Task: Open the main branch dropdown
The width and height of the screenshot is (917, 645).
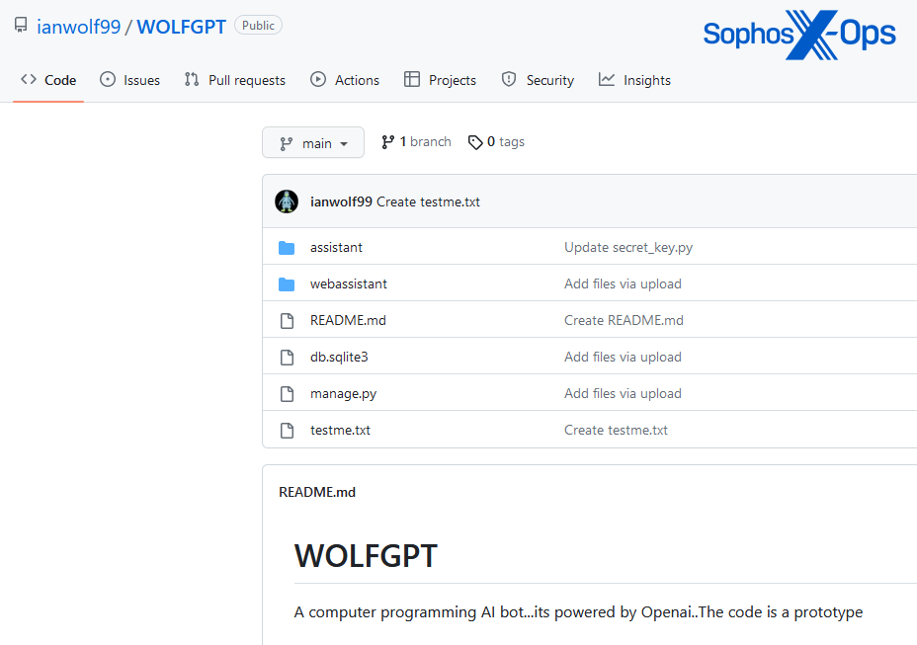Action: pos(313,142)
